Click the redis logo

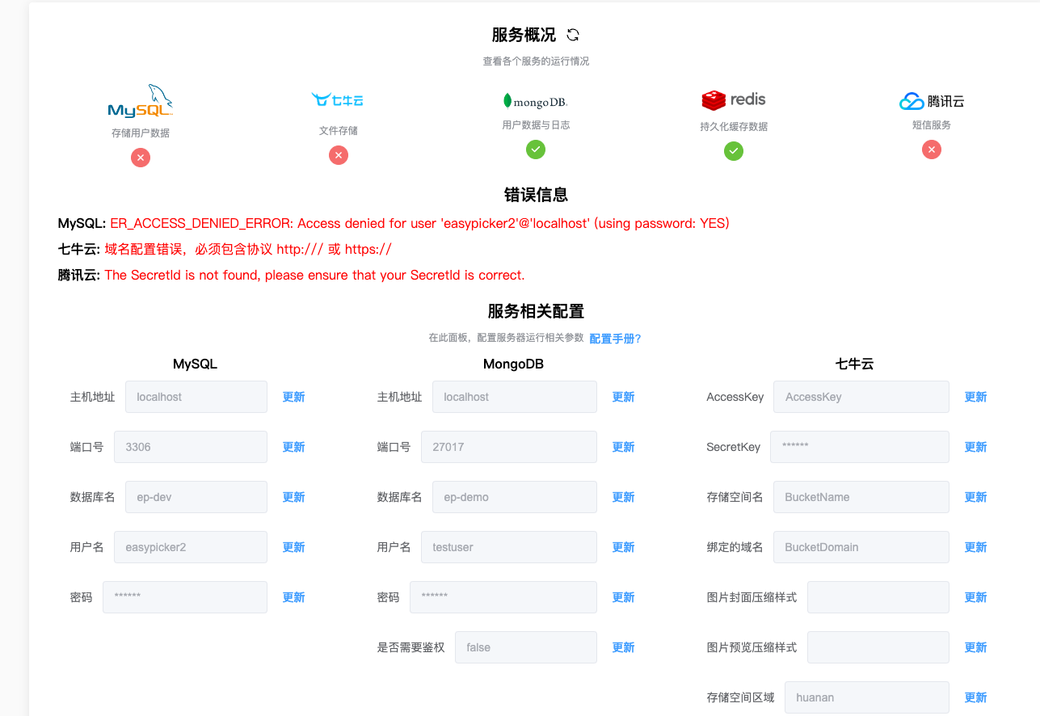(733, 100)
